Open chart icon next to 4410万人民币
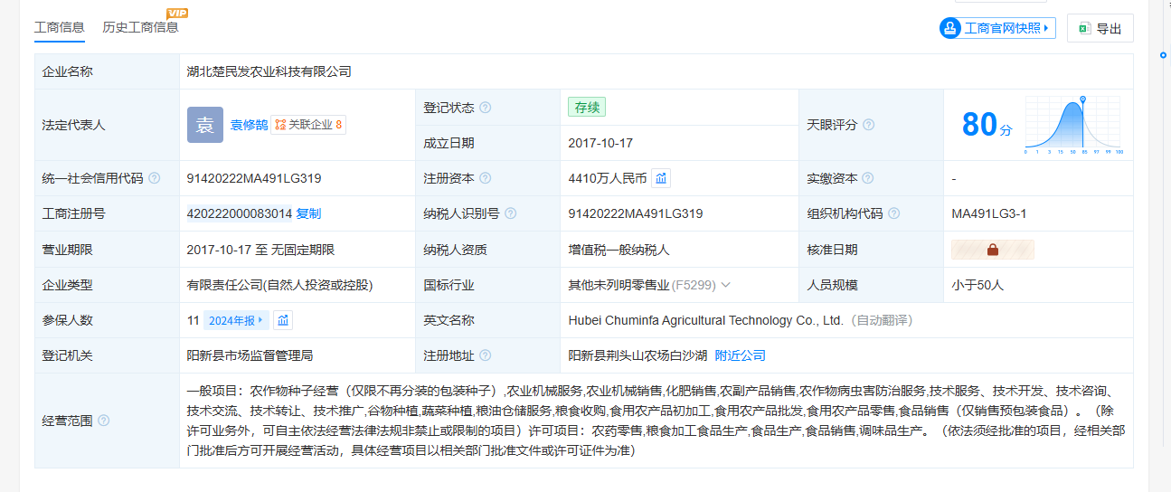This screenshot has width=1171, height=492. [661, 178]
